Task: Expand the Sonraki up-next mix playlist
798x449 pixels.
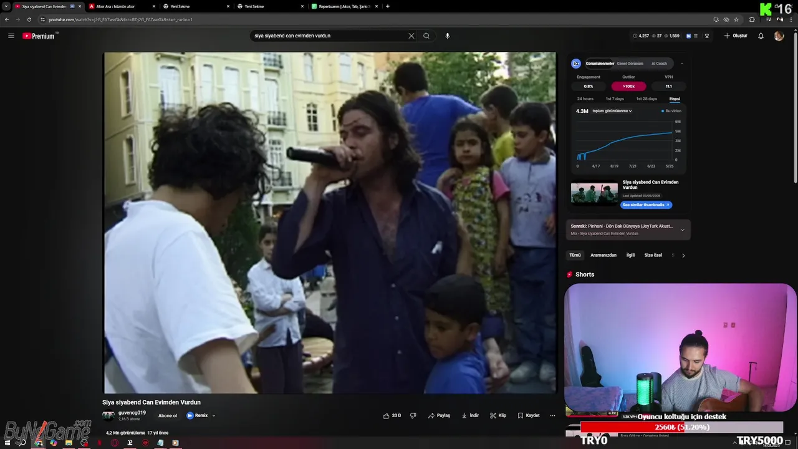Action: pyautogui.click(x=682, y=229)
